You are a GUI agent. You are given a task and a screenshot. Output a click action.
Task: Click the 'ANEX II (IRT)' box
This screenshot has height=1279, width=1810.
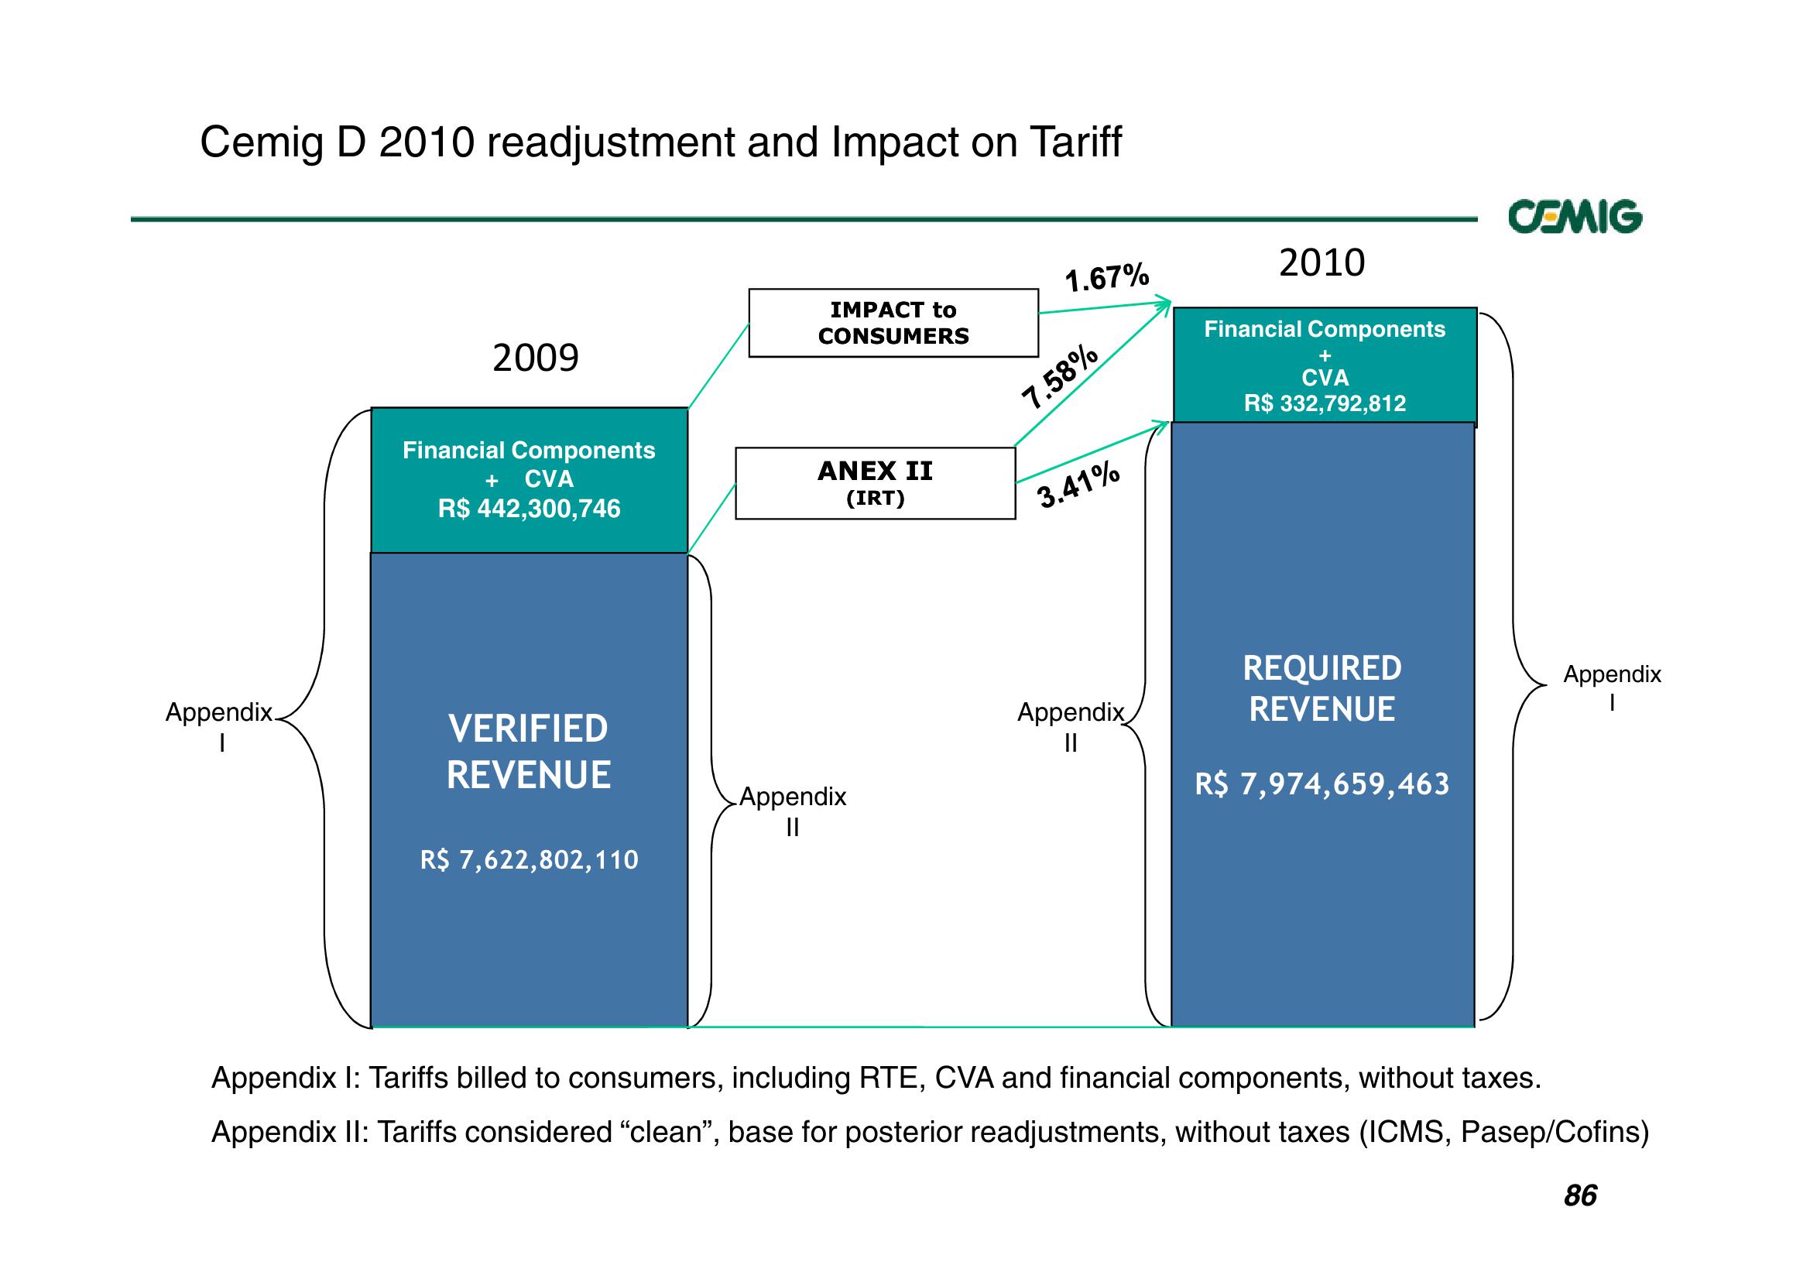click(875, 483)
